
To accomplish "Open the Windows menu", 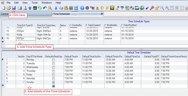I will point(47,3).
